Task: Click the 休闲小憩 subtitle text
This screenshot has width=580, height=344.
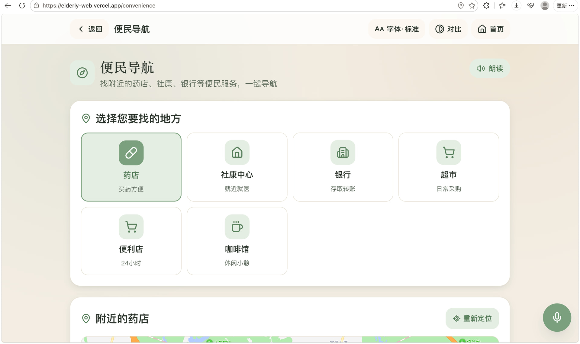Action: (237, 263)
